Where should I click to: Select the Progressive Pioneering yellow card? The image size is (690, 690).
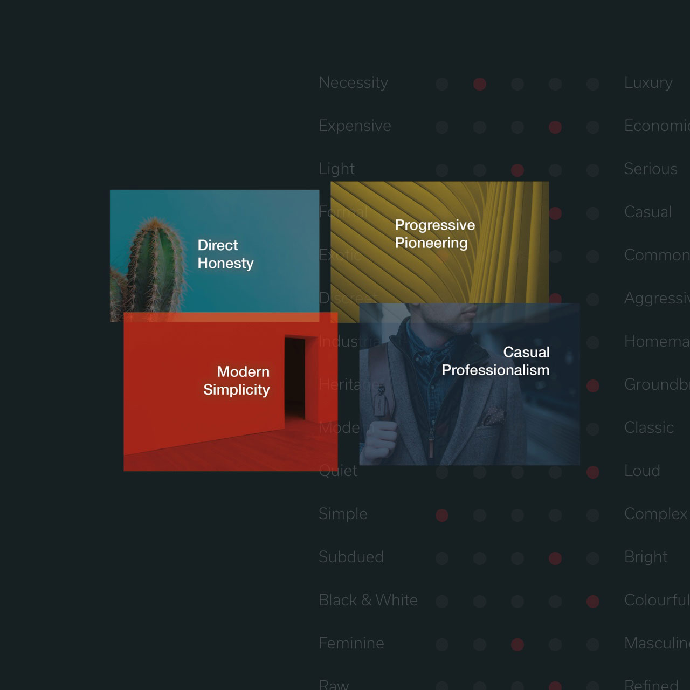click(x=439, y=237)
